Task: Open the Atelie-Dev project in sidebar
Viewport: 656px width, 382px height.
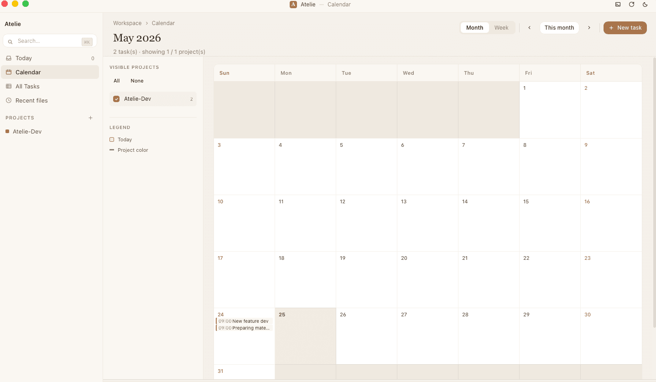Action: pos(50,131)
